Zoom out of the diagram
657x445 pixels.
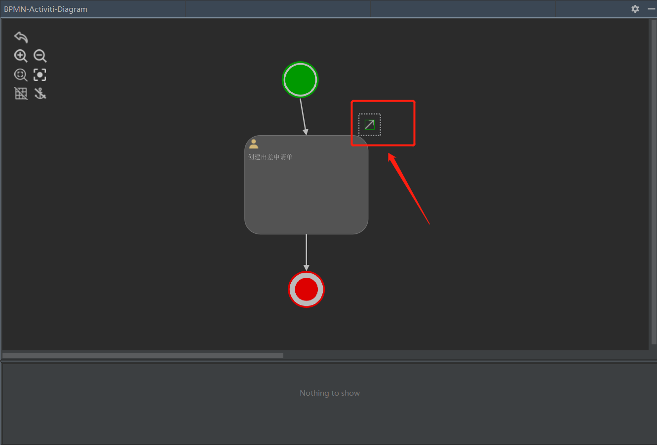tap(40, 56)
